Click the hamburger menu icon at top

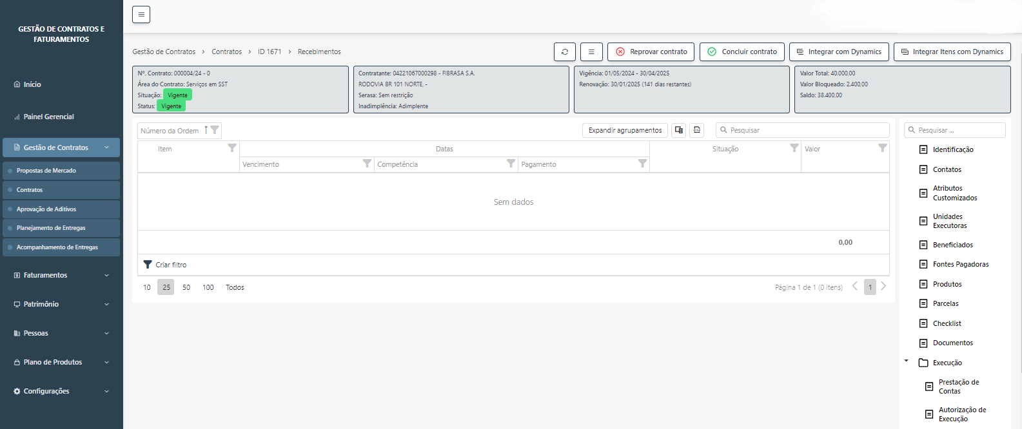141,14
